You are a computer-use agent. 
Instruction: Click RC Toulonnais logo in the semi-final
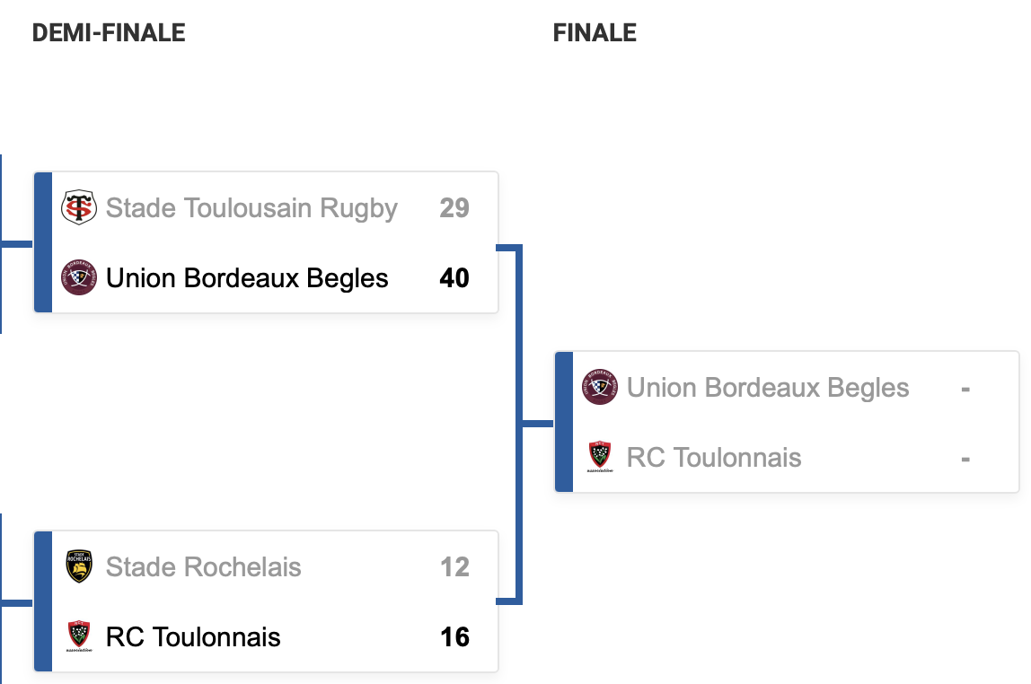click(x=78, y=636)
